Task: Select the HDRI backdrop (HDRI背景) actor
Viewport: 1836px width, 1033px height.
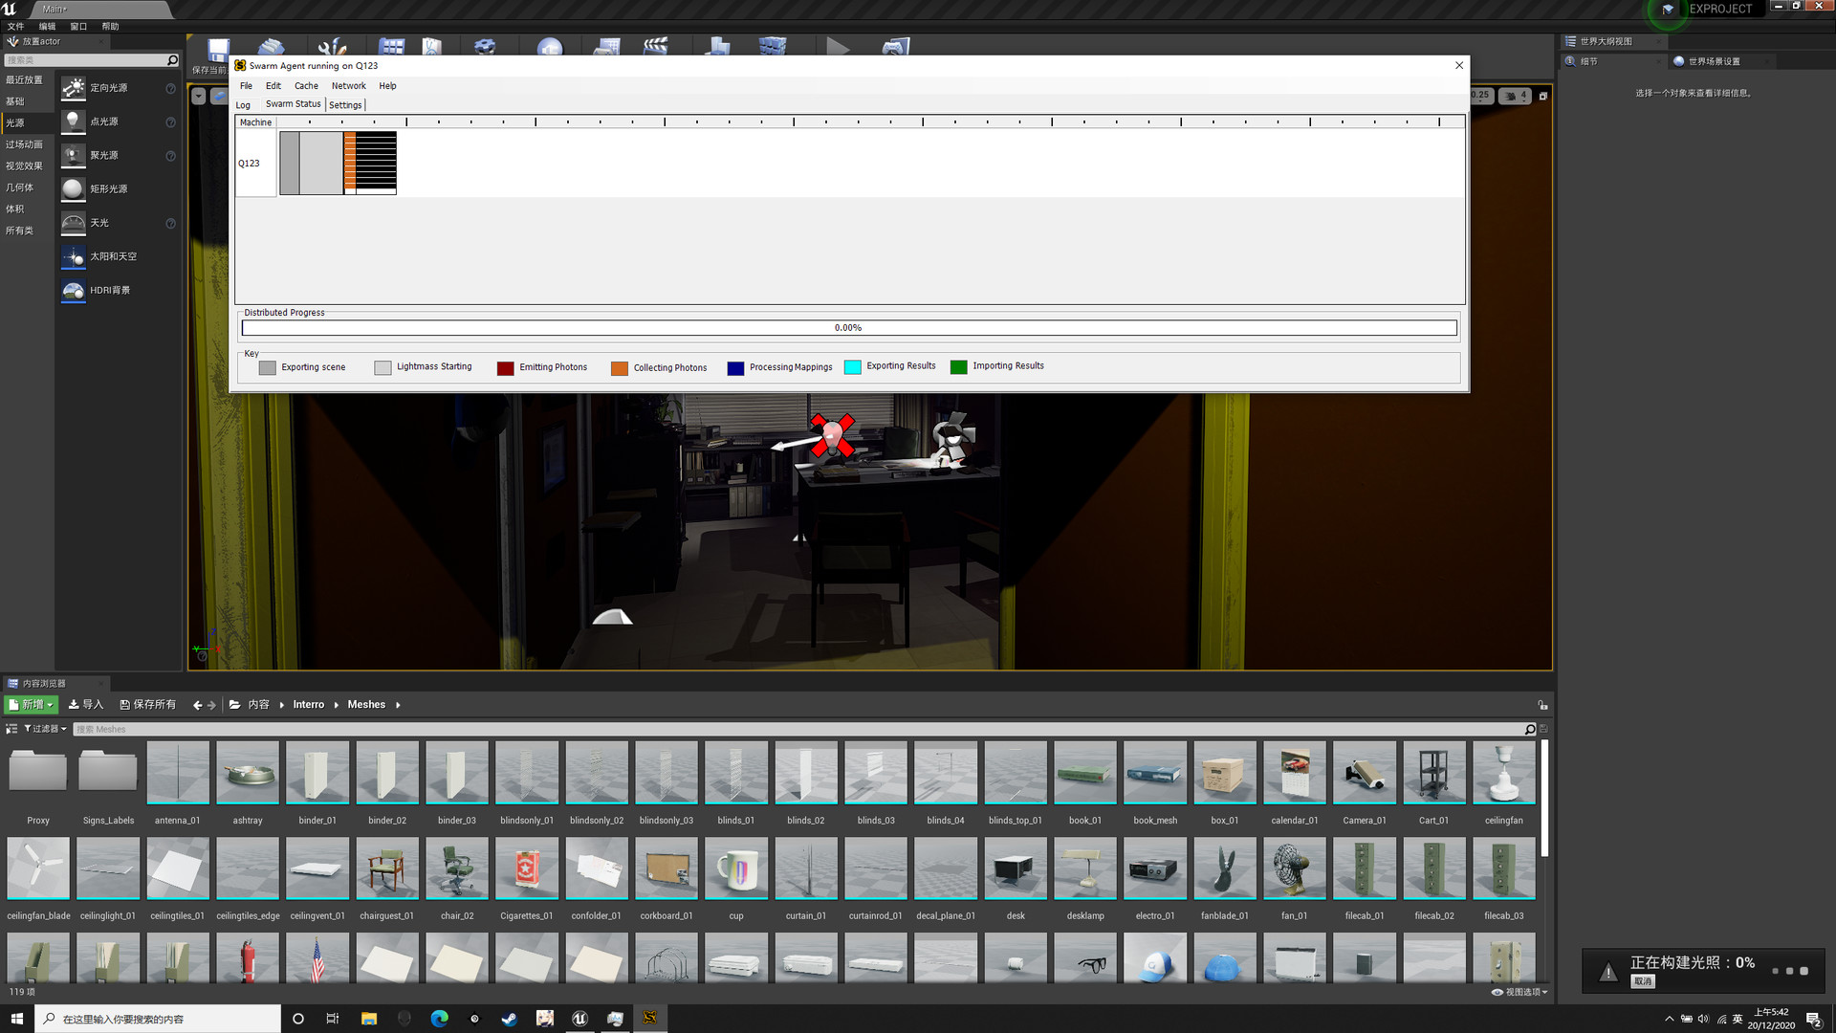Action: [x=109, y=290]
